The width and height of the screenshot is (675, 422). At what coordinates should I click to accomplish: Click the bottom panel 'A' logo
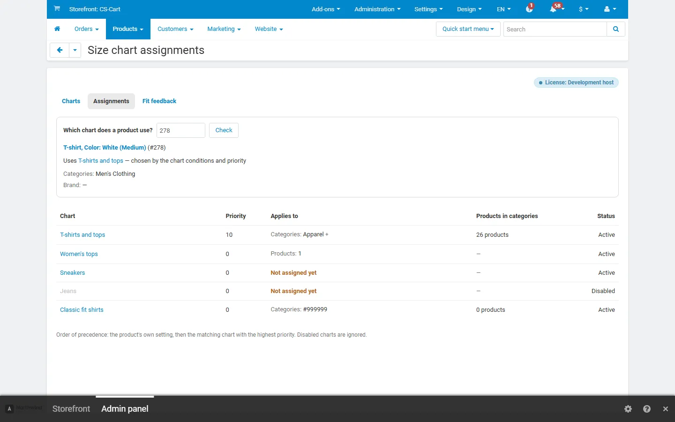tap(9, 409)
